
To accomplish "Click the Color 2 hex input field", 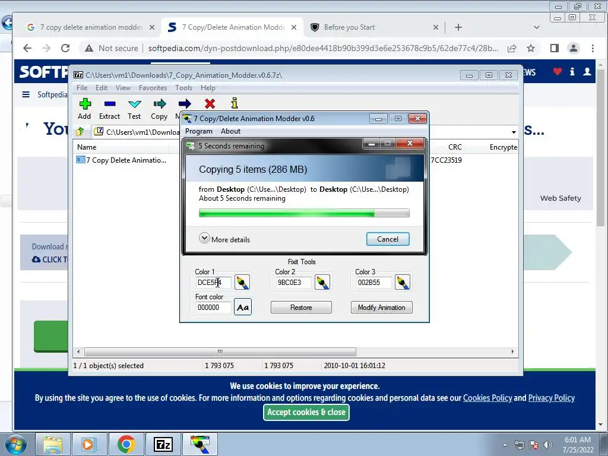I will [x=293, y=282].
